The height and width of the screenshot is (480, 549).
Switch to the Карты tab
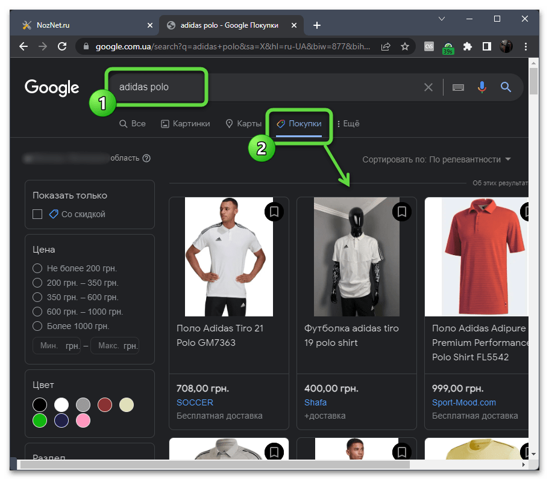(243, 124)
